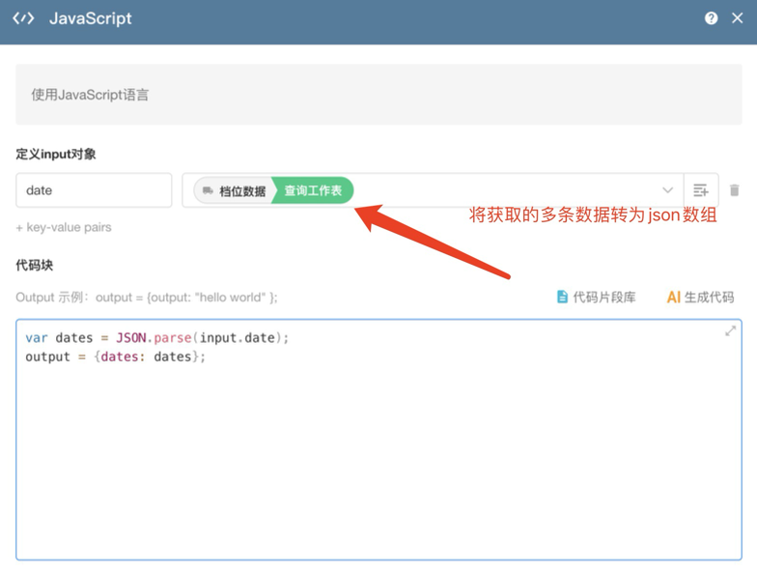
Task: Add a row with + key-value pairs
Action: (64, 227)
